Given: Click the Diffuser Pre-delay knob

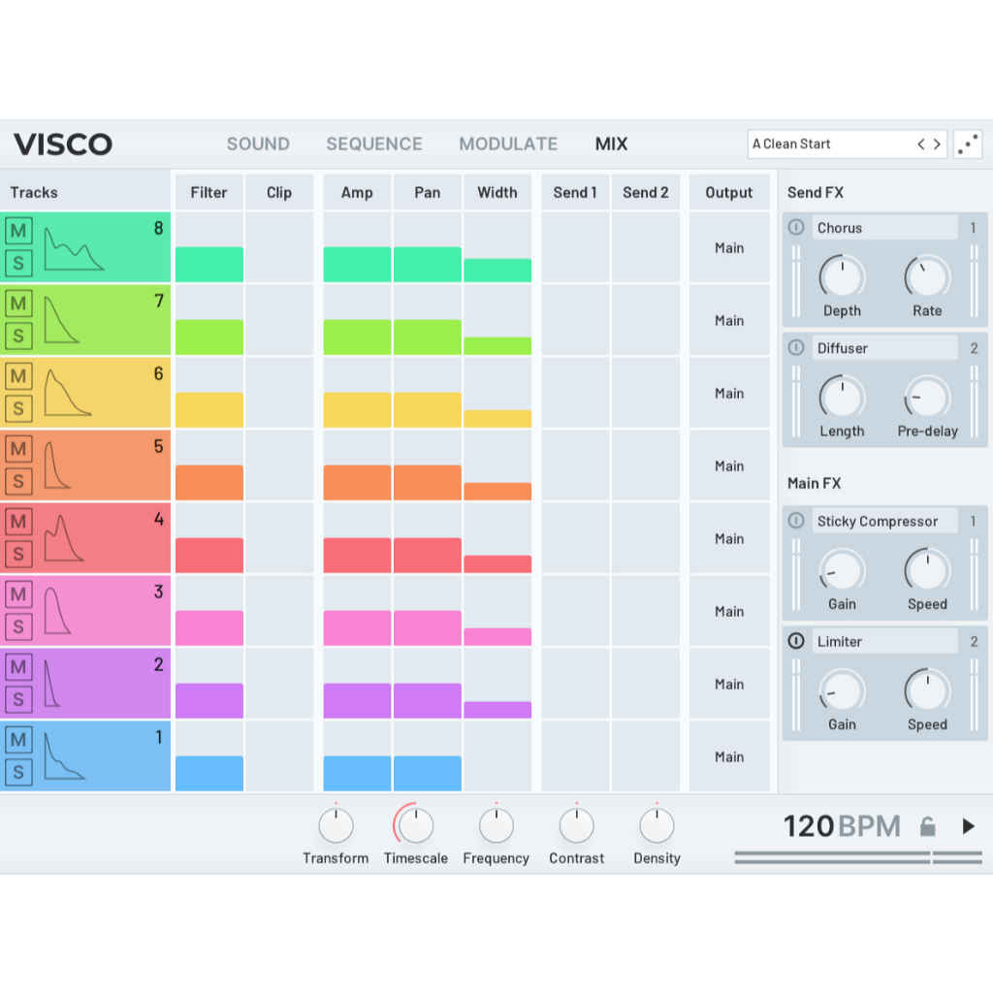Looking at the screenshot, I should tap(927, 398).
